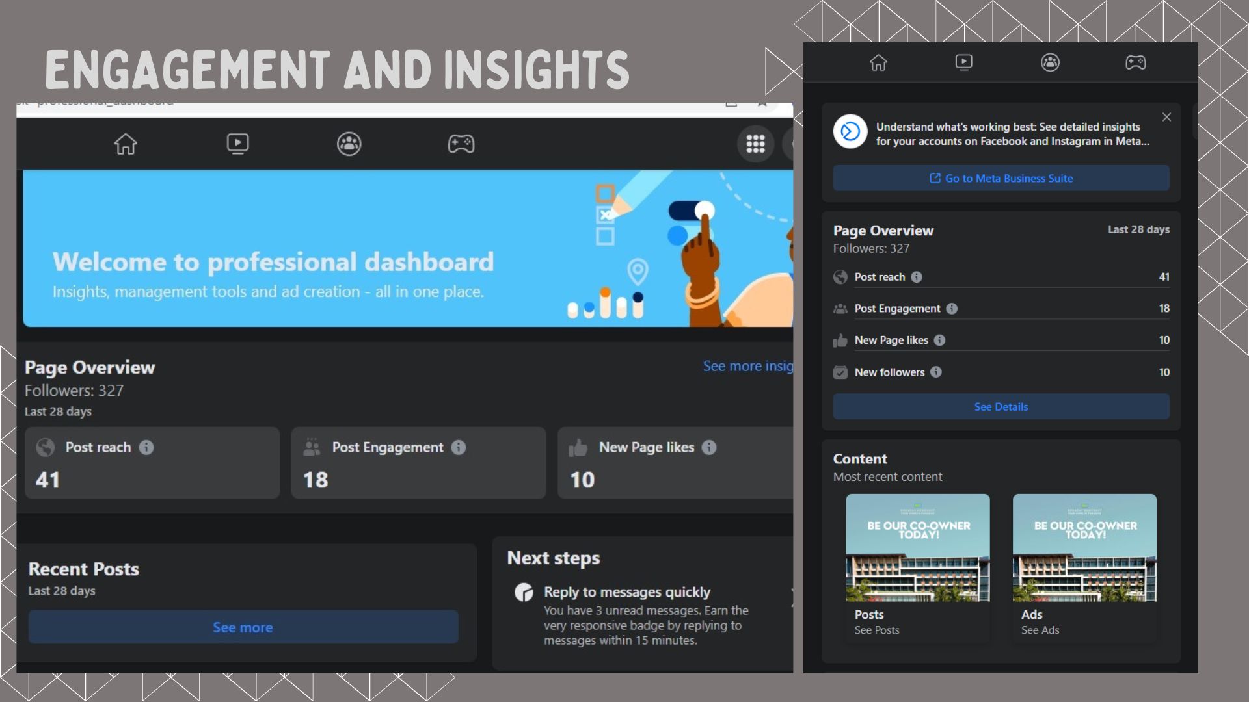This screenshot has height=702, width=1249.
Task: Click Home icon in right panel navbar
Action: point(878,62)
